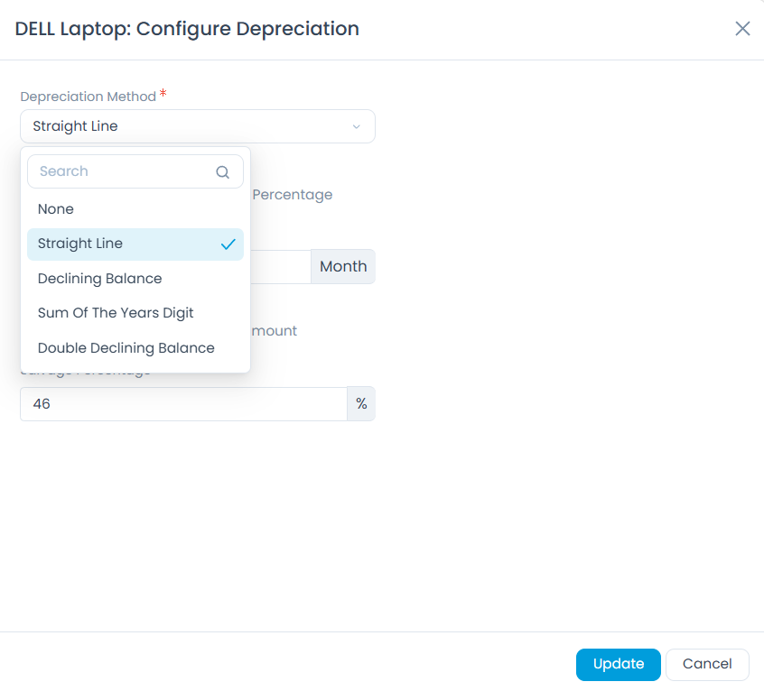Screen dimensions: 764x691
Task: Click the dialog title text
Action: click(187, 29)
